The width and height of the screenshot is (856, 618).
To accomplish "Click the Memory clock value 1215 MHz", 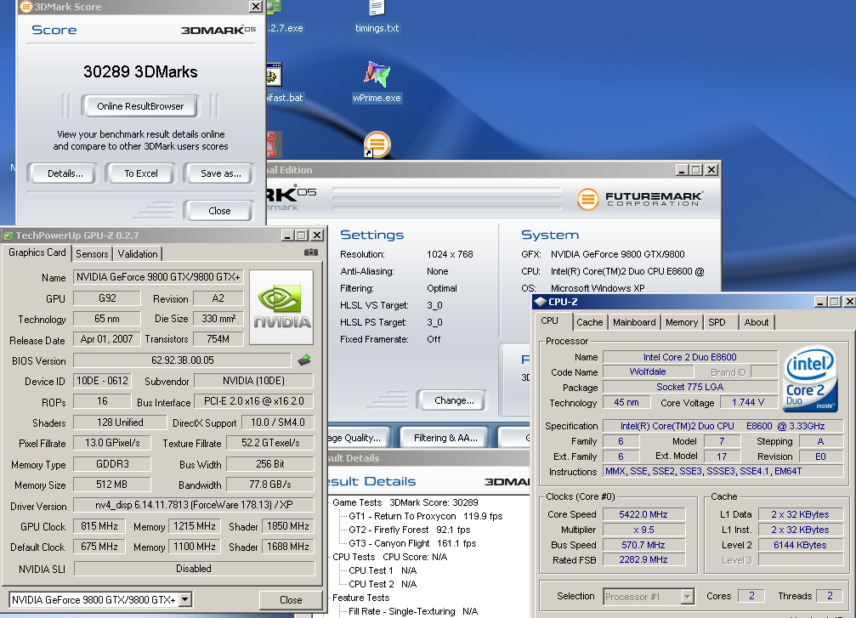I will pyautogui.click(x=195, y=526).
